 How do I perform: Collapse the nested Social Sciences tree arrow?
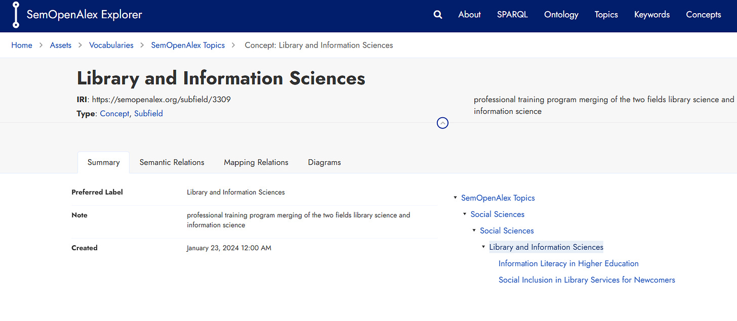tap(474, 231)
